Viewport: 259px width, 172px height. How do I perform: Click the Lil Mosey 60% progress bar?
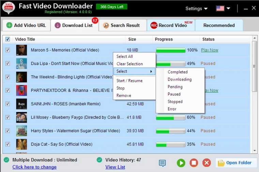pos(171,118)
